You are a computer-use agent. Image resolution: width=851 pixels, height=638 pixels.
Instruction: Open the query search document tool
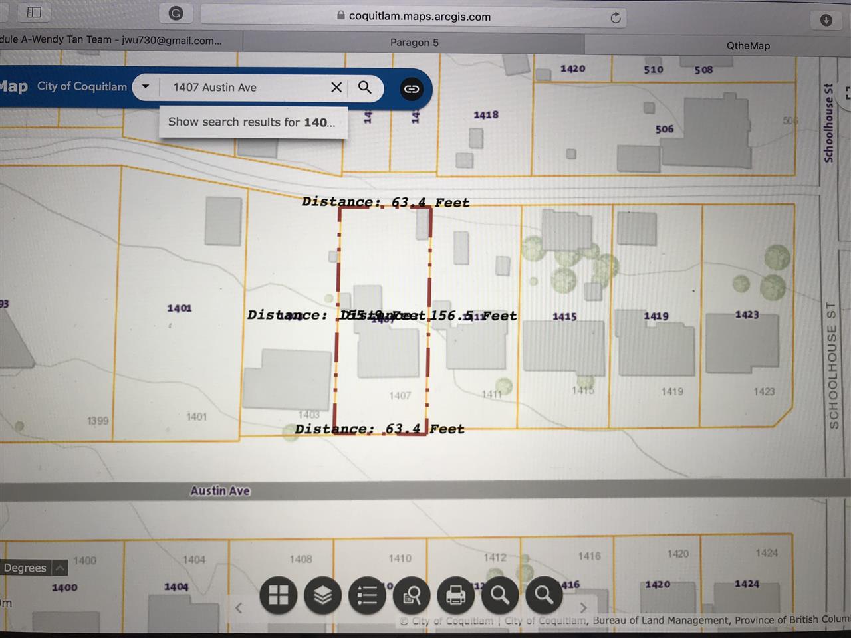[412, 595]
